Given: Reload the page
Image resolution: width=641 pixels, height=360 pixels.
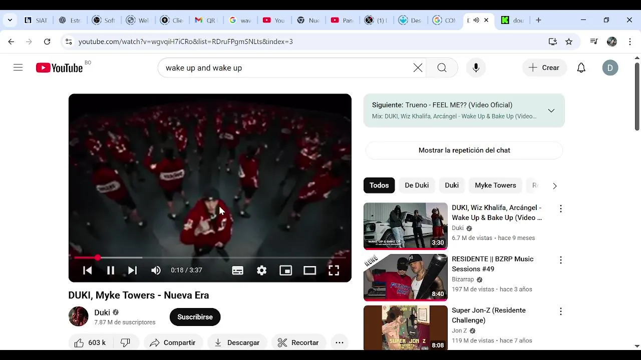Looking at the screenshot, I should click(47, 41).
